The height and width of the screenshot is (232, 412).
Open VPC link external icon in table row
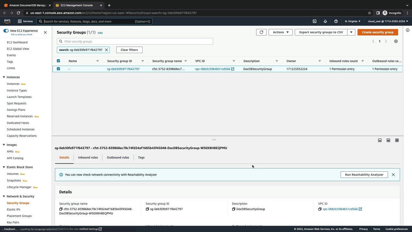tap(233, 69)
